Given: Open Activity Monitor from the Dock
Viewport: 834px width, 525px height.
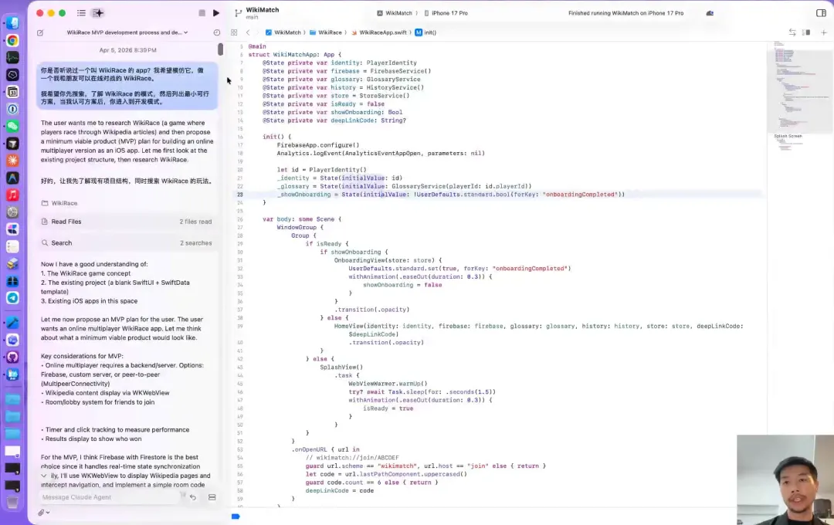Looking at the screenshot, I should coord(12,57).
